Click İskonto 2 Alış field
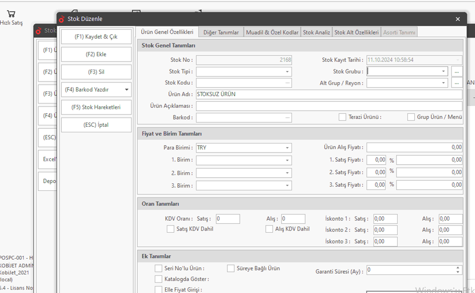475x293 pixels. (450, 230)
